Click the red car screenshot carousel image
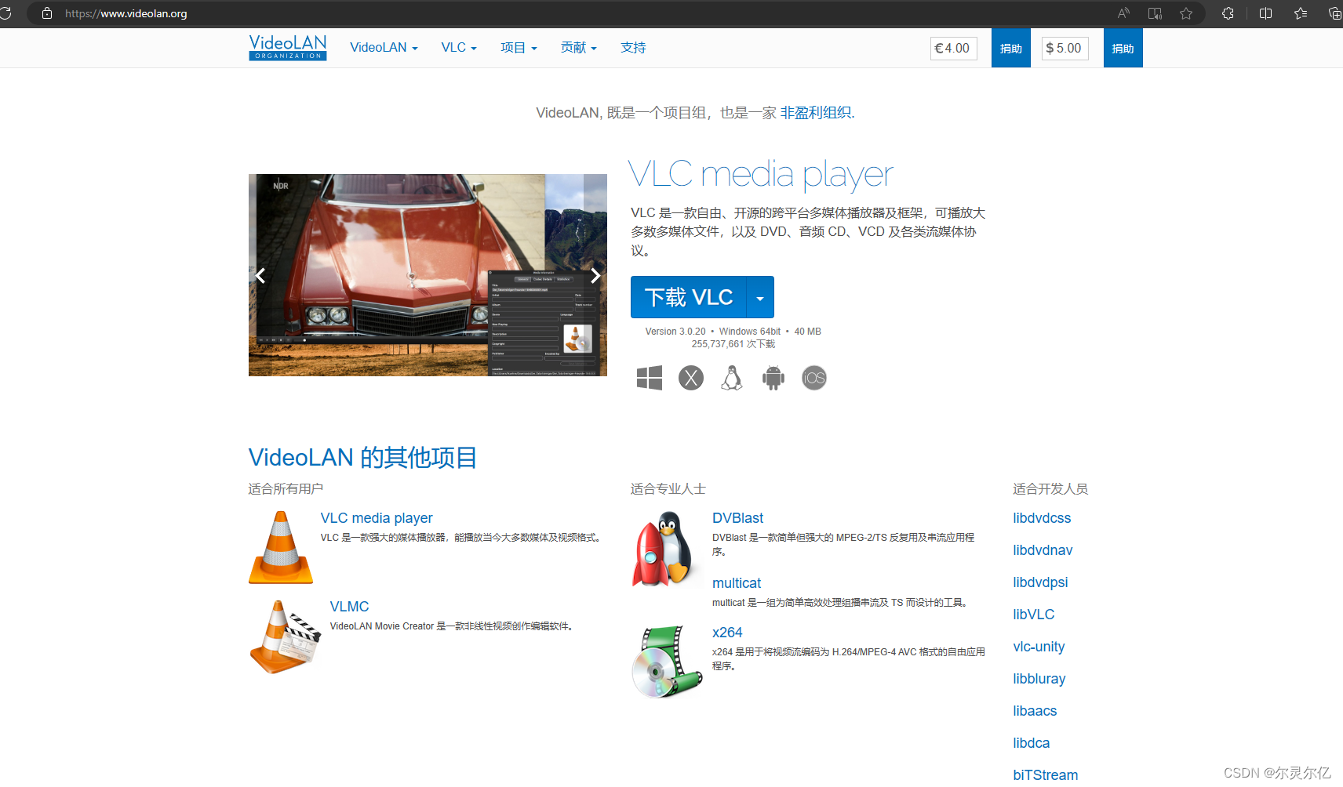Screen dimensions: 1343x787 click(428, 275)
